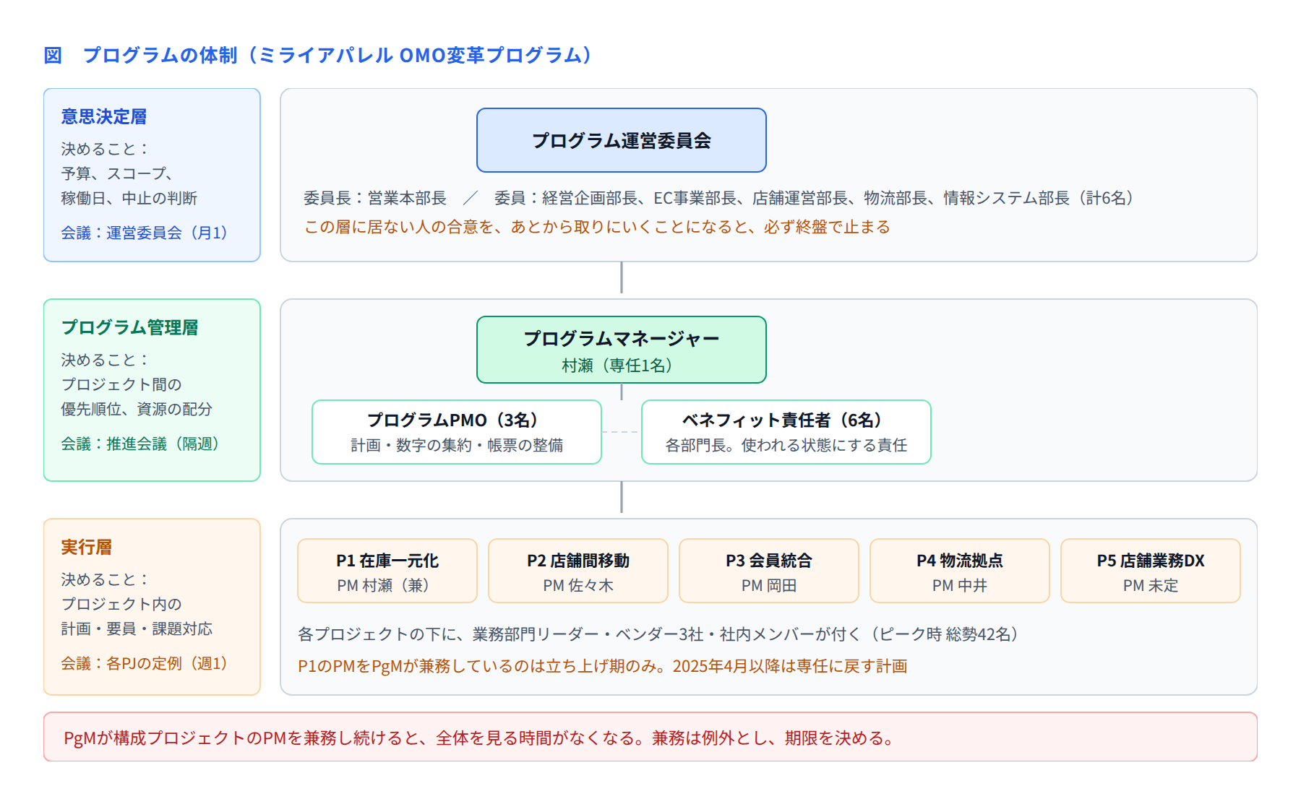Select the P2 店舗間移動 project card
This screenshot has height=812, width=1301.
pos(578,571)
